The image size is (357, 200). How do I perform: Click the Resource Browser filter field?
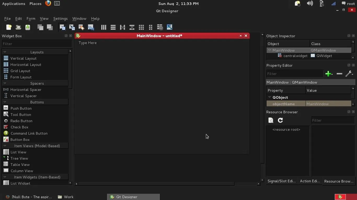click(333, 120)
